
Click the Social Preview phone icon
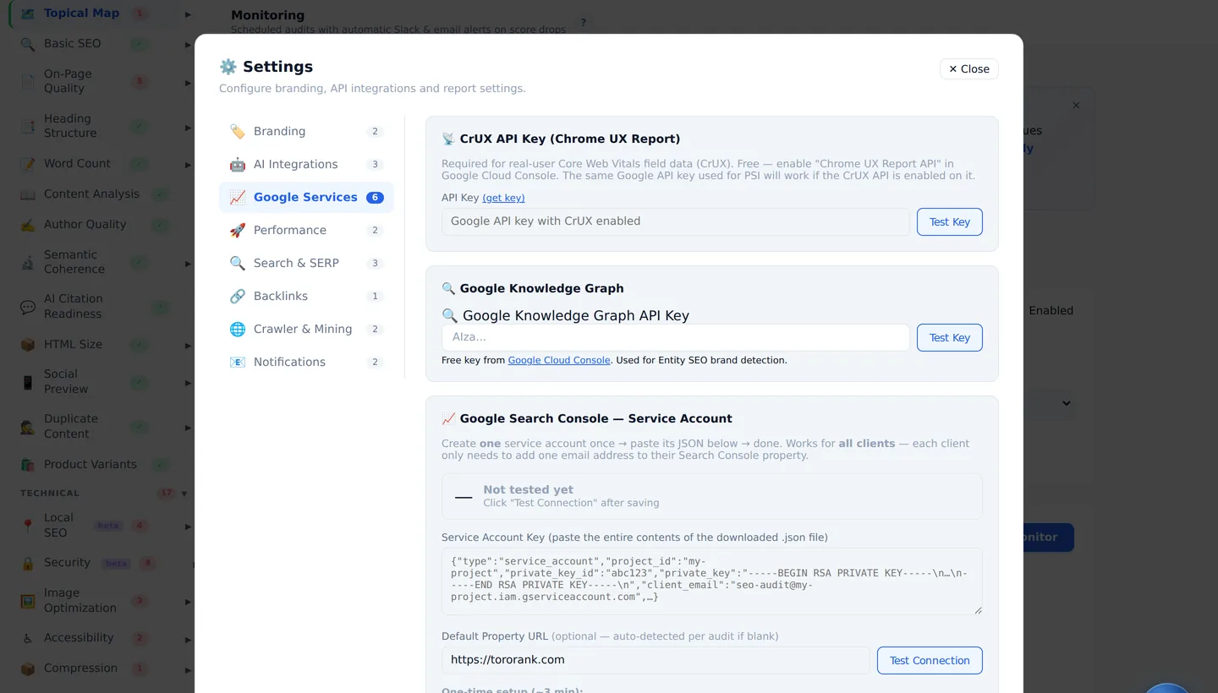(28, 382)
